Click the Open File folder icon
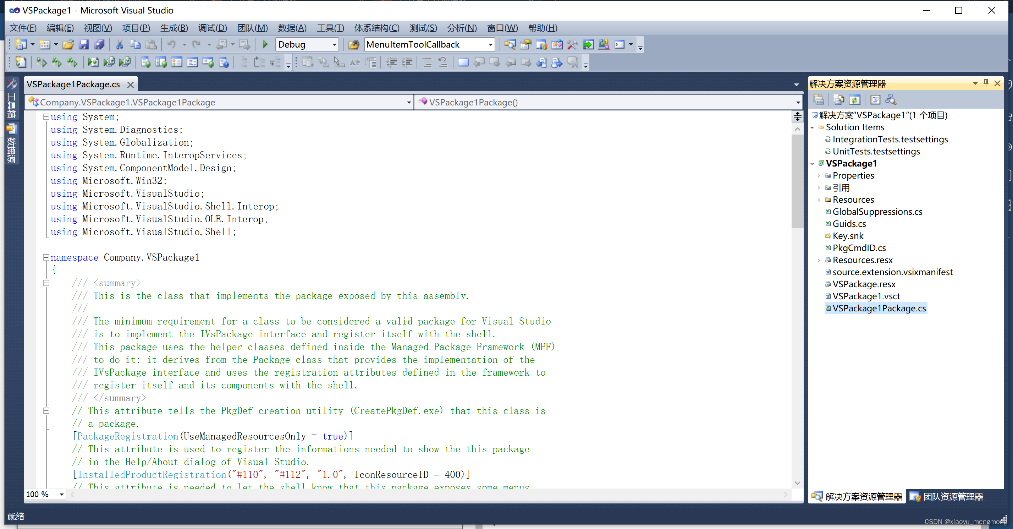This screenshot has width=1013, height=529. tap(68, 44)
